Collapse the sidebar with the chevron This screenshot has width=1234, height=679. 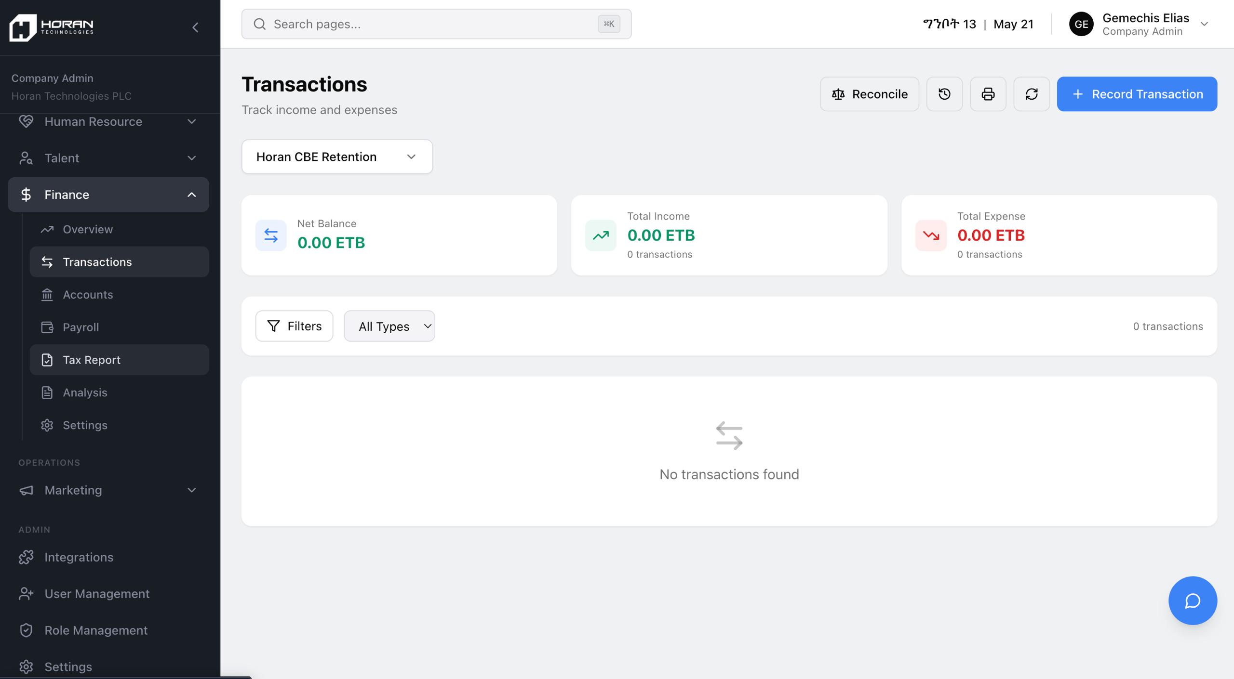click(195, 27)
